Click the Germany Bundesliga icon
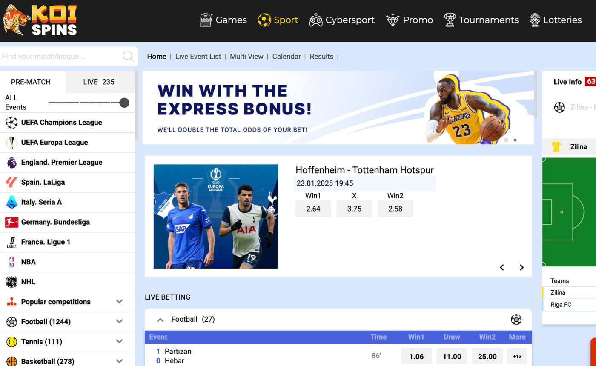This screenshot has width=596, height=366. pos(11,222)
